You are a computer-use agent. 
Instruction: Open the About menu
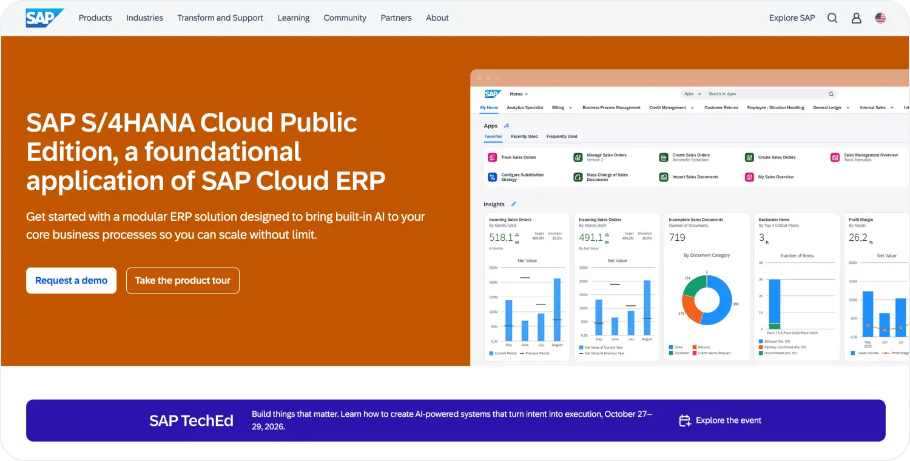[437, 18]
